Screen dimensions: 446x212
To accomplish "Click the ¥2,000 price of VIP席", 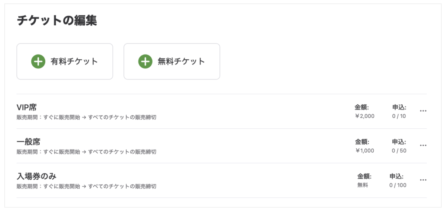I will point(365,116).
